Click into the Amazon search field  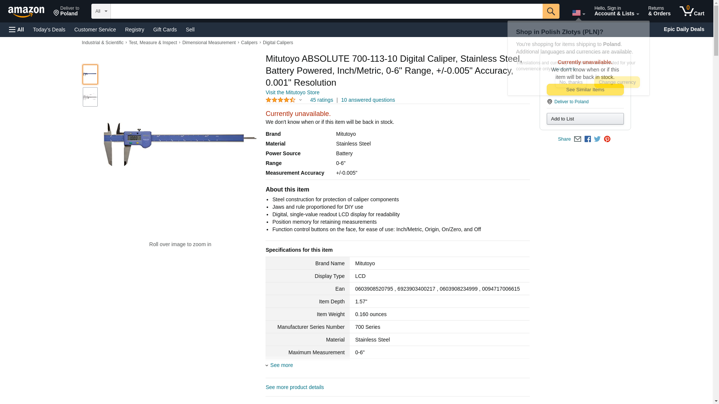(x=326, y=11)
